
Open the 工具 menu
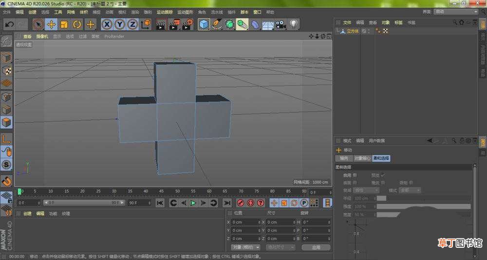click(58, 12)
